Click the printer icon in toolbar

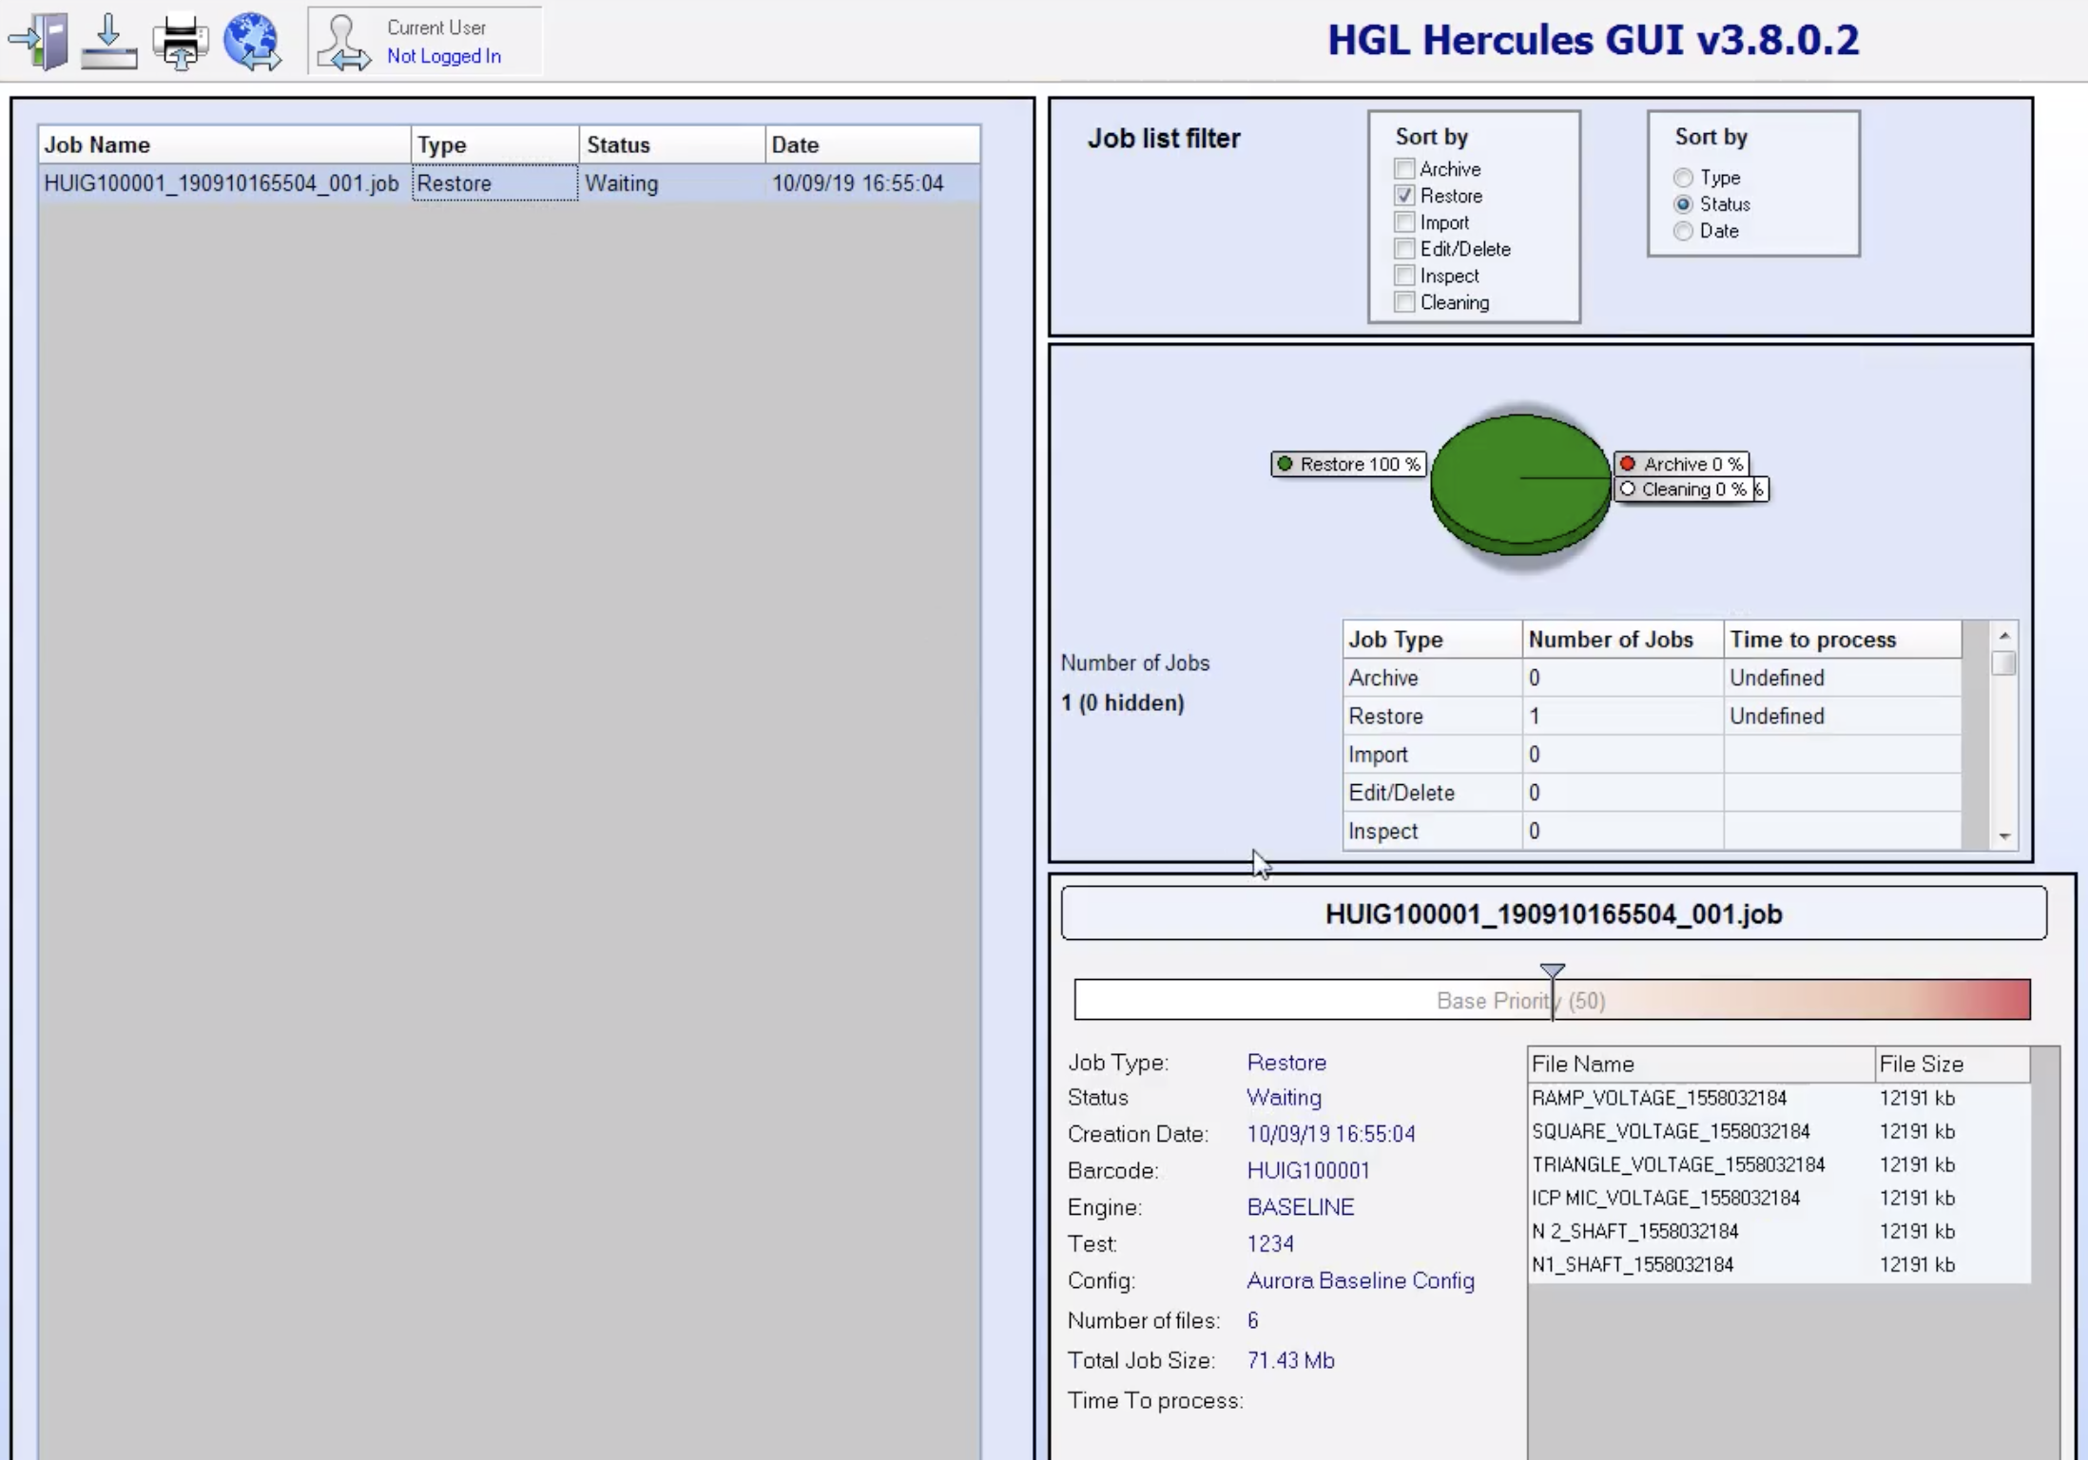click(x=181, y=42)
